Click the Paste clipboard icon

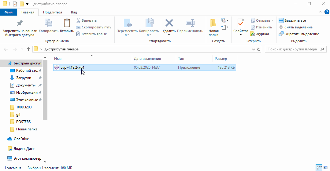tap(67, 24)
